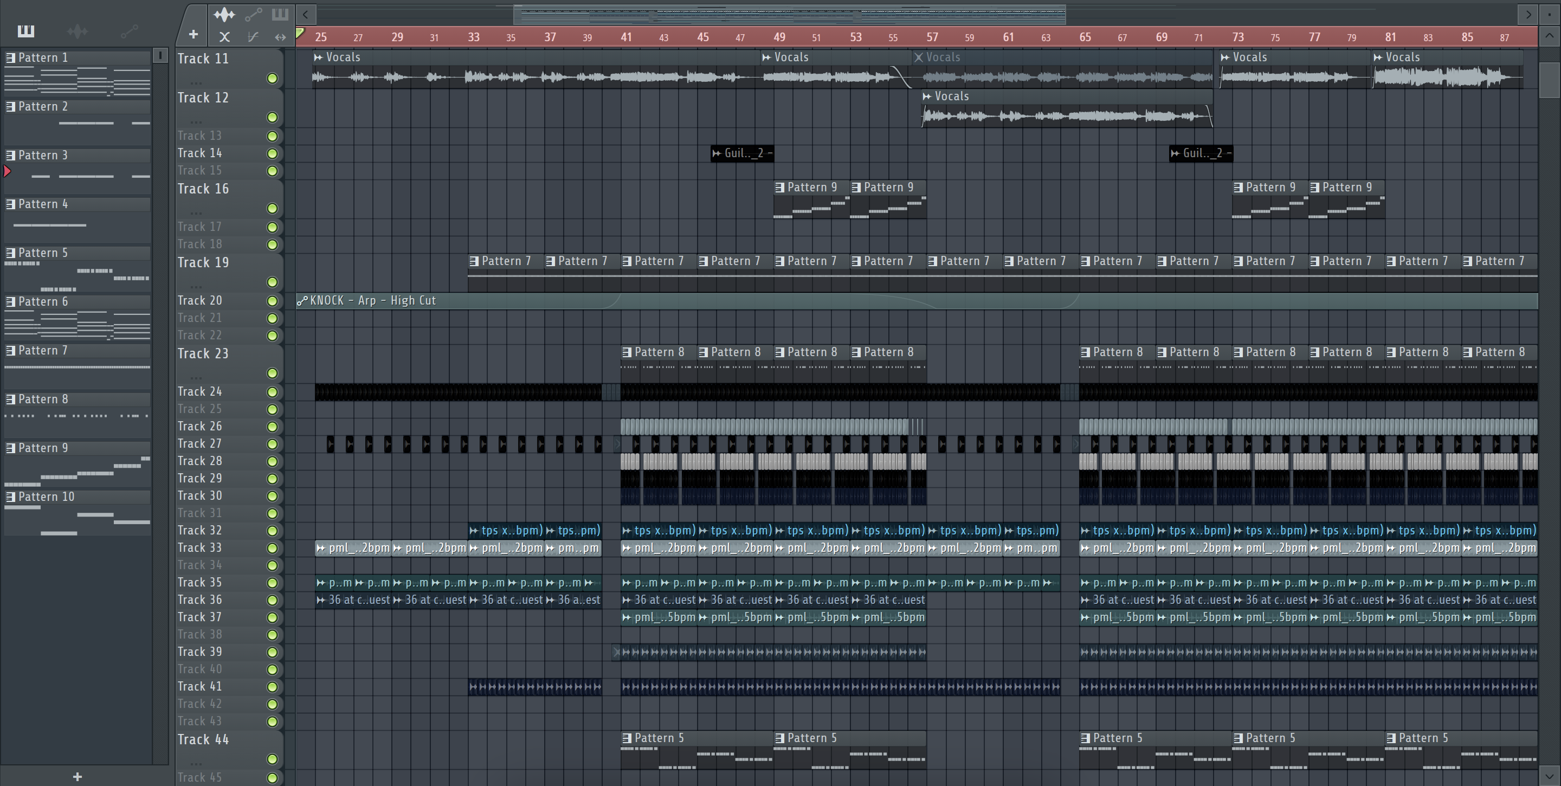Select the audio clip focus waveform icon

[x=224, y=14]
